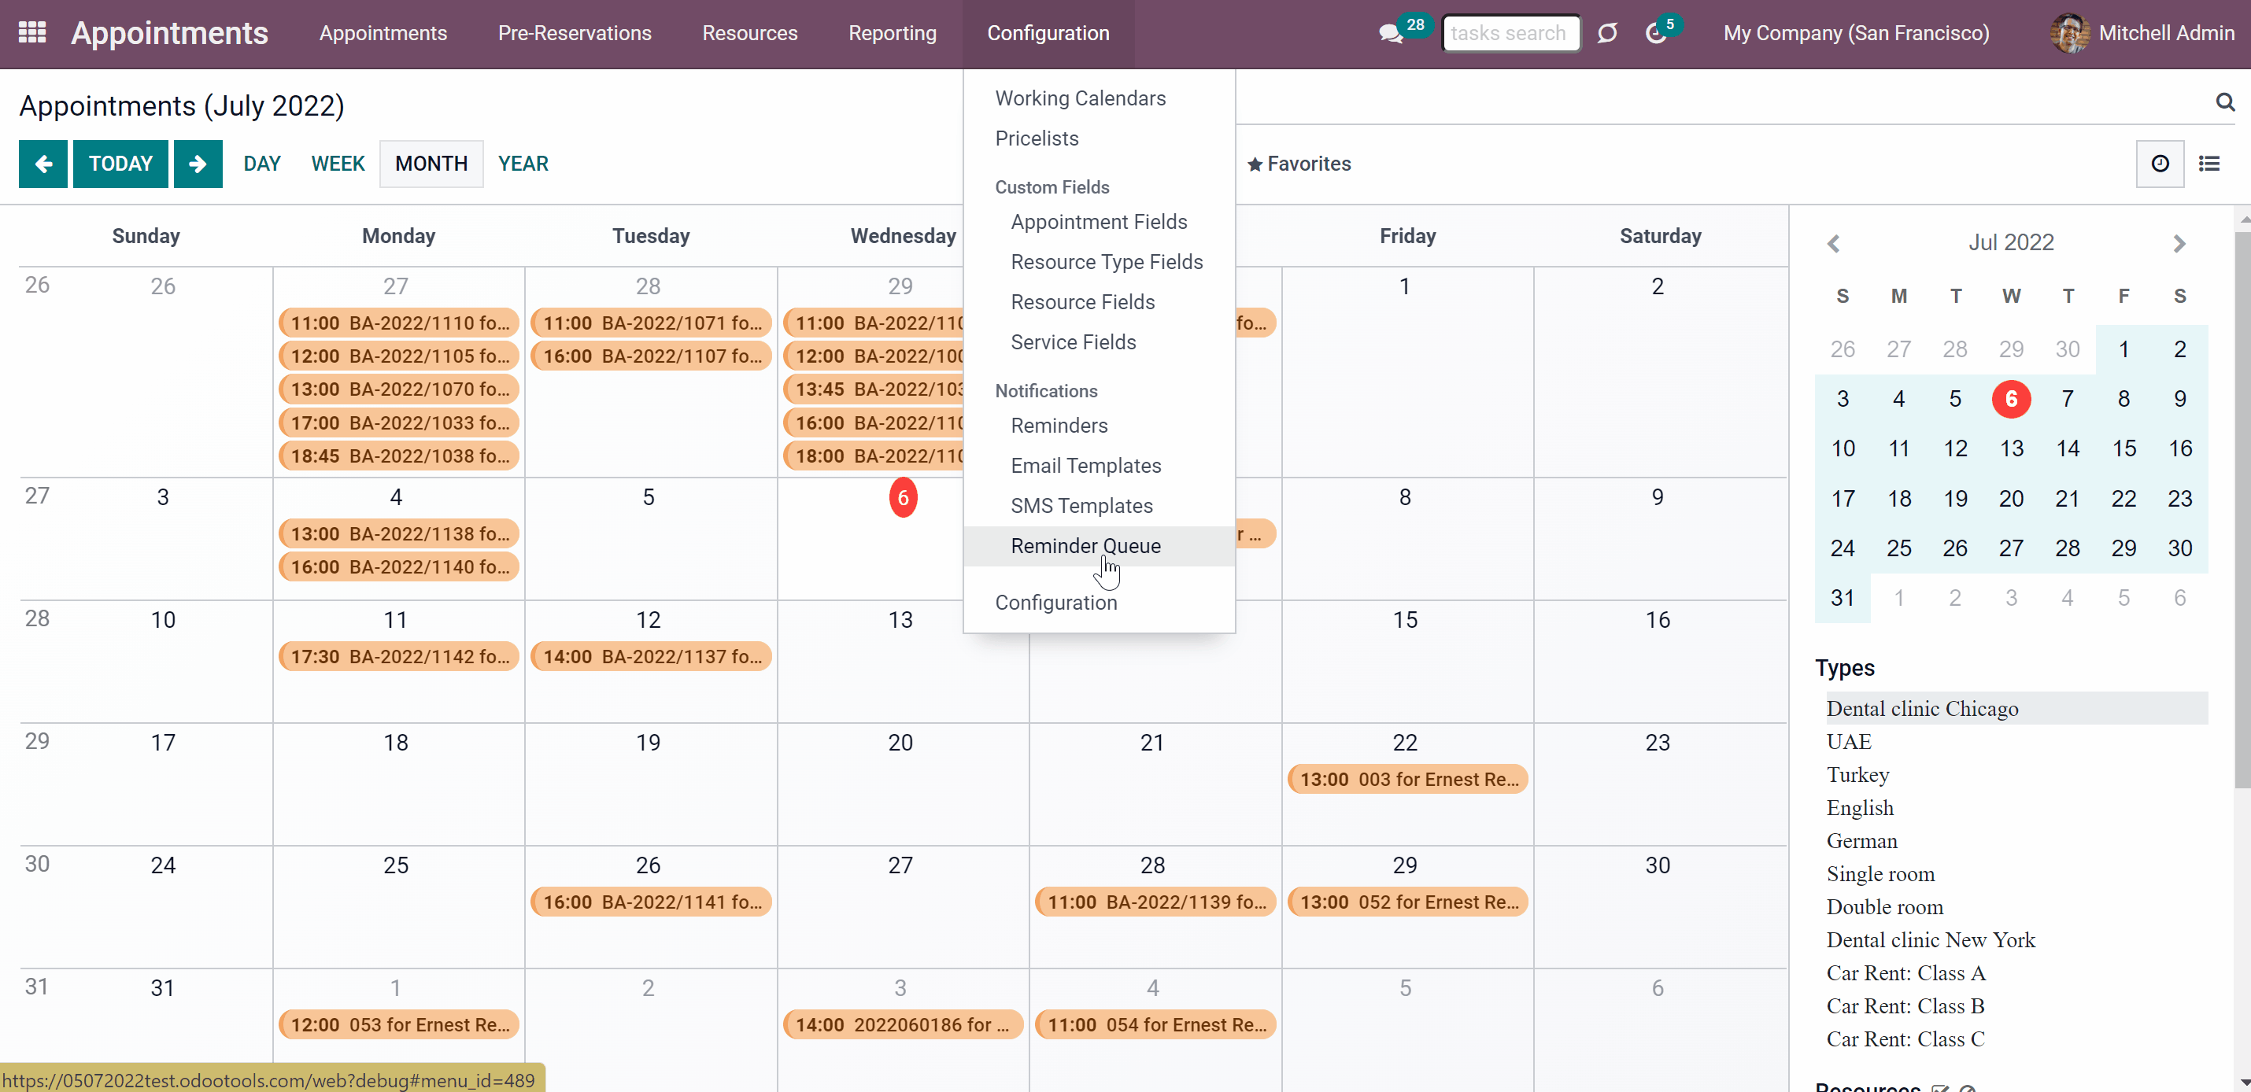Click Mitchell Admin avatar picture
The height and width of the screenshot is (1092, 2251).
coord(2069,33)
